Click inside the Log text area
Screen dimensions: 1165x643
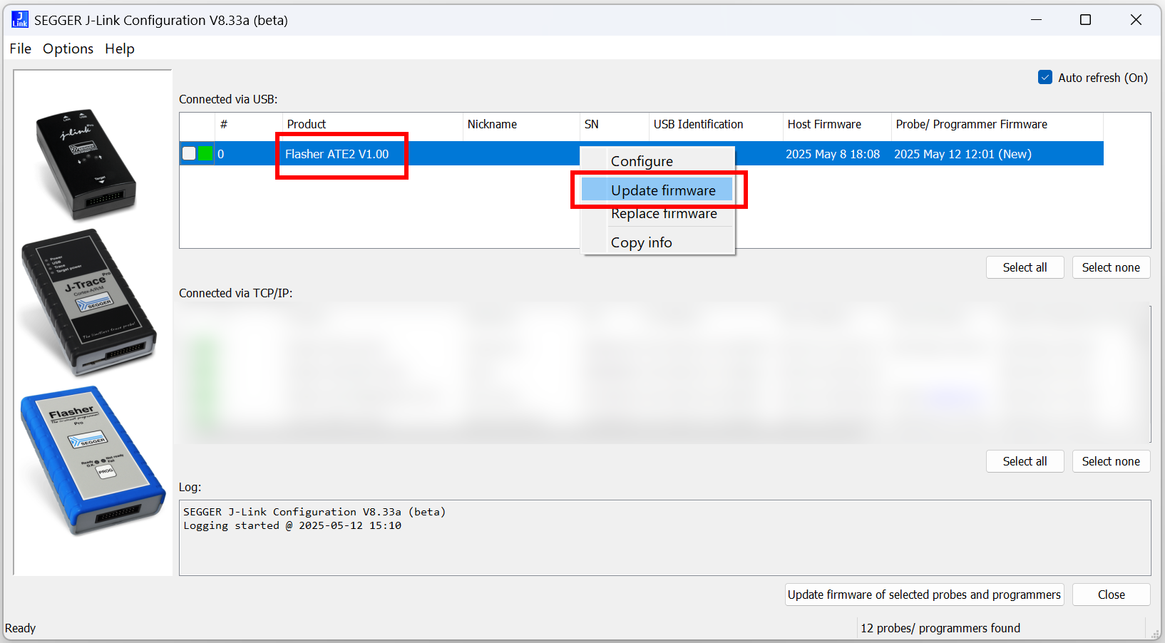[664, 537]
